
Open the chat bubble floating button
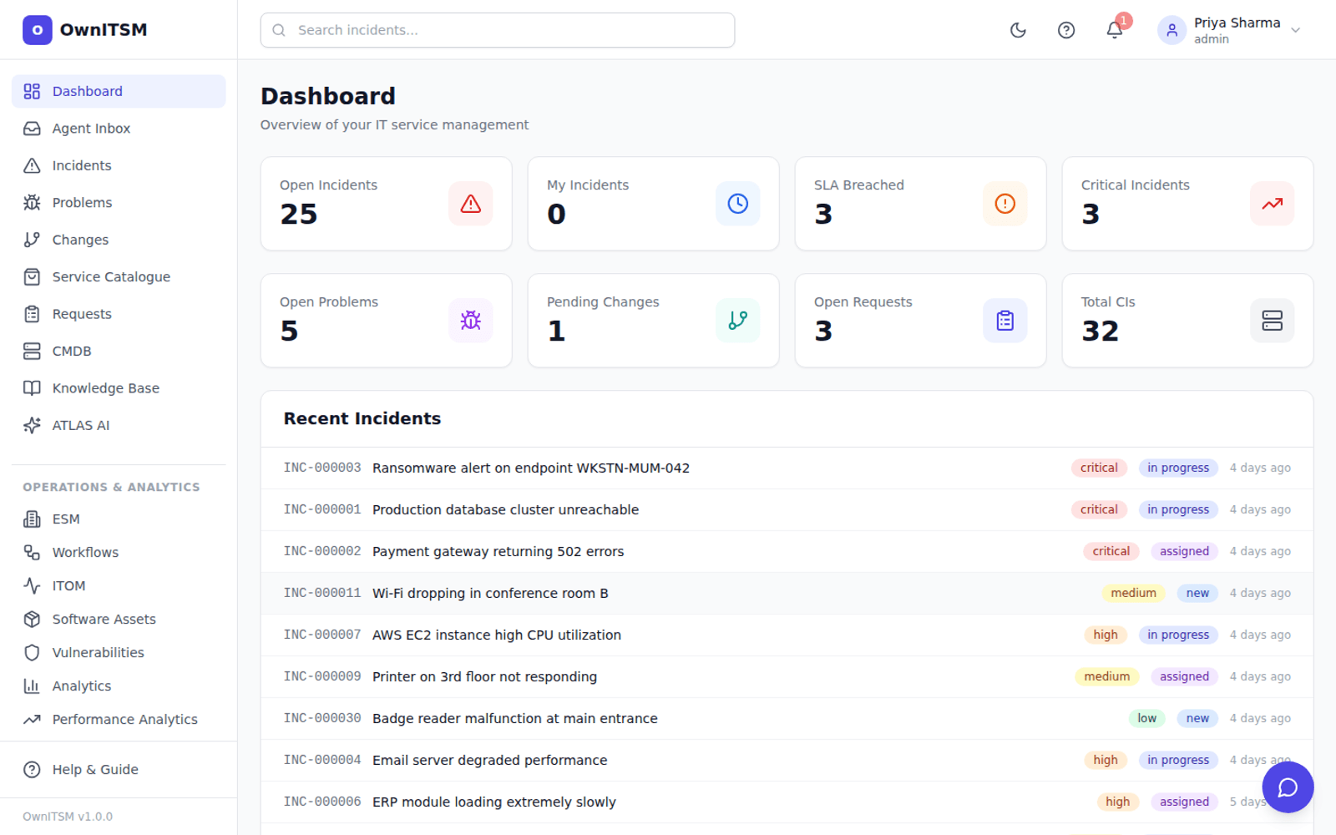1288,787
